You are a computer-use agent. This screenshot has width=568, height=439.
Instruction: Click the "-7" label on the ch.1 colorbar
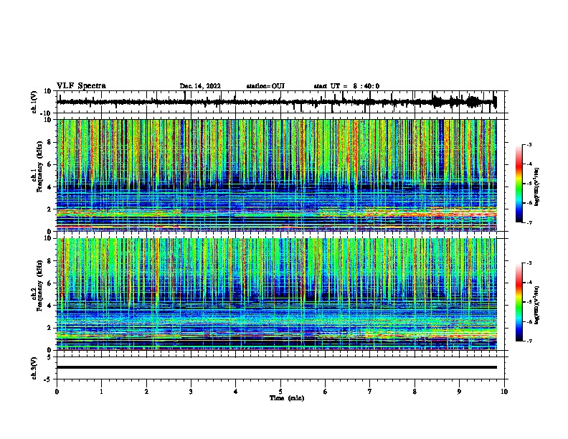pyautogui.click(x=529, y=222)
